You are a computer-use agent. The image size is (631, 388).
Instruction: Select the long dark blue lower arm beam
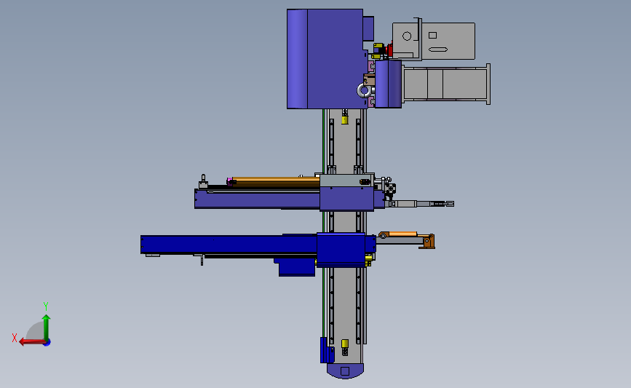pyautogui.click(x=229, y=245)
